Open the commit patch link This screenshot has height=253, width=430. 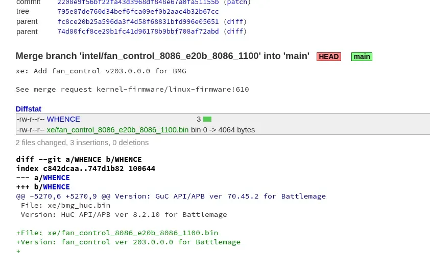(x=237, y=2)
